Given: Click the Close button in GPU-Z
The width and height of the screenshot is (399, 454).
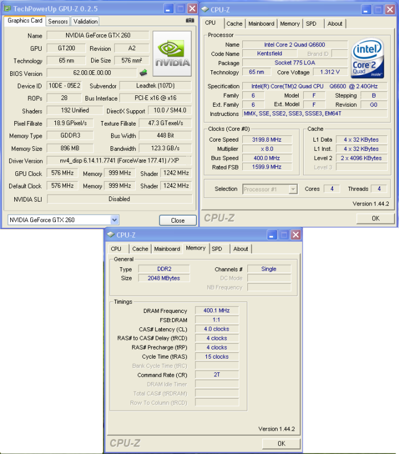Looking at the screenshot, I should 178,220.
